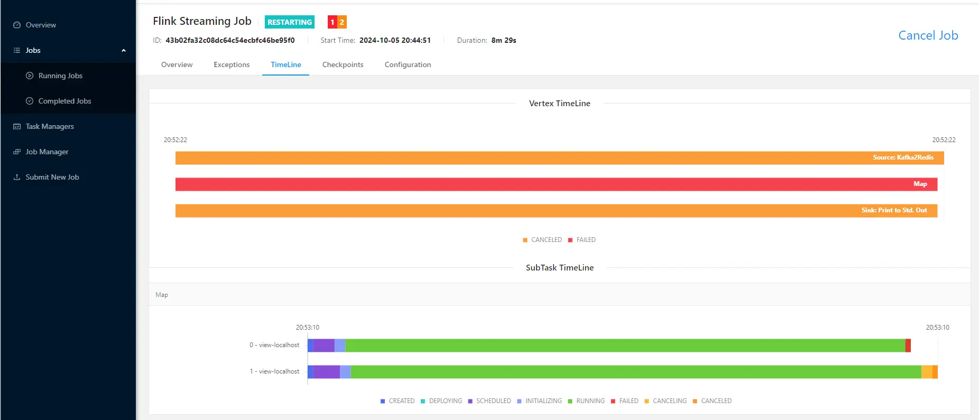
Task: Toggle INITIALIZING legend entry
Action: (540, 401)
